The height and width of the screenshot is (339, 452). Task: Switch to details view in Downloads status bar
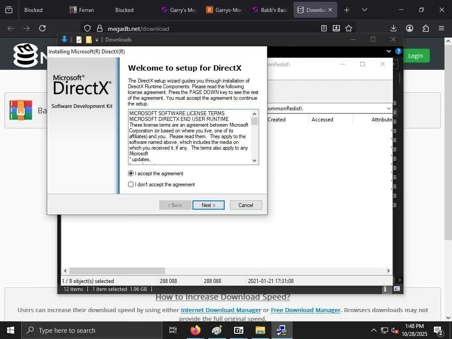click(x=385, y=289)
